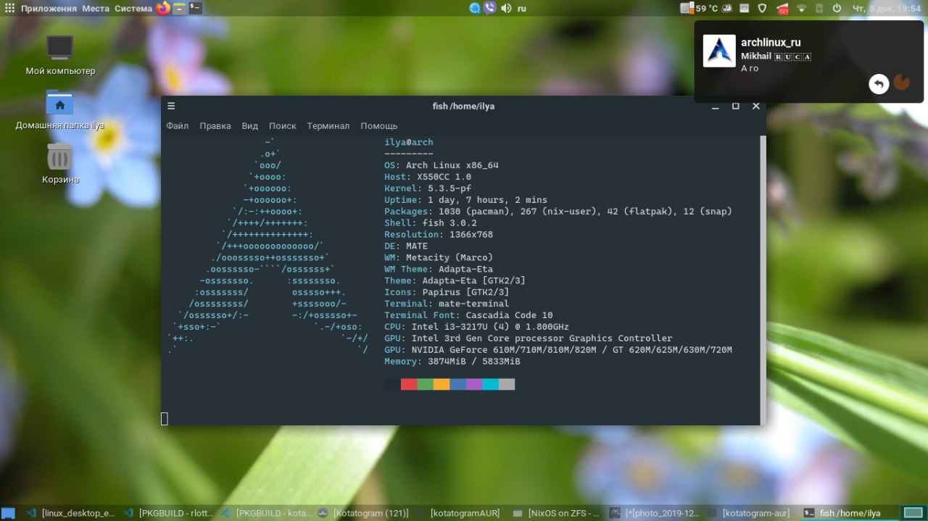Open the volume control in the panel
Screen dimensions: 928x521
tap(506, 8)
